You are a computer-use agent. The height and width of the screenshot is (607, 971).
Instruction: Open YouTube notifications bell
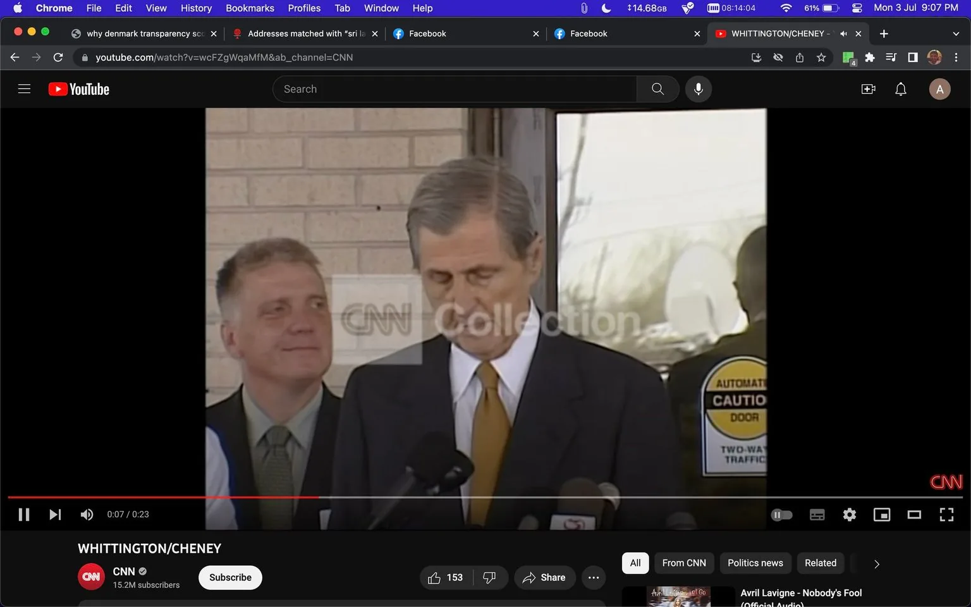click(x=900, y=89)
